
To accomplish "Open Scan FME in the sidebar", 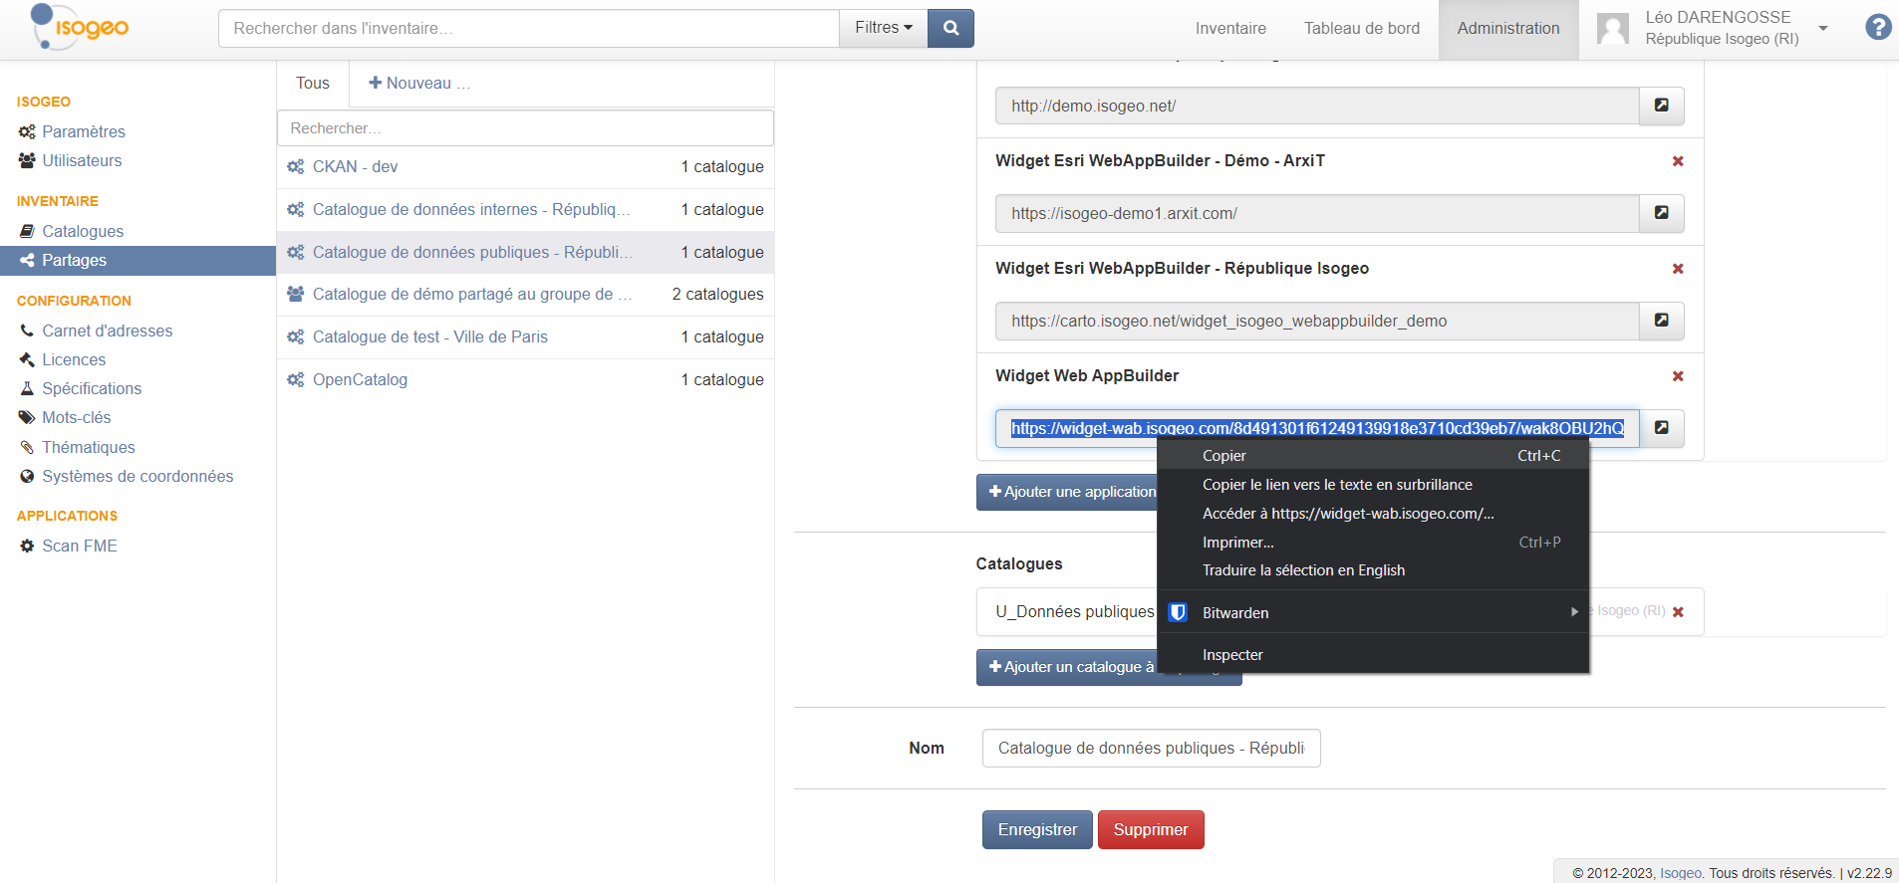I will (x=80, y=546).
